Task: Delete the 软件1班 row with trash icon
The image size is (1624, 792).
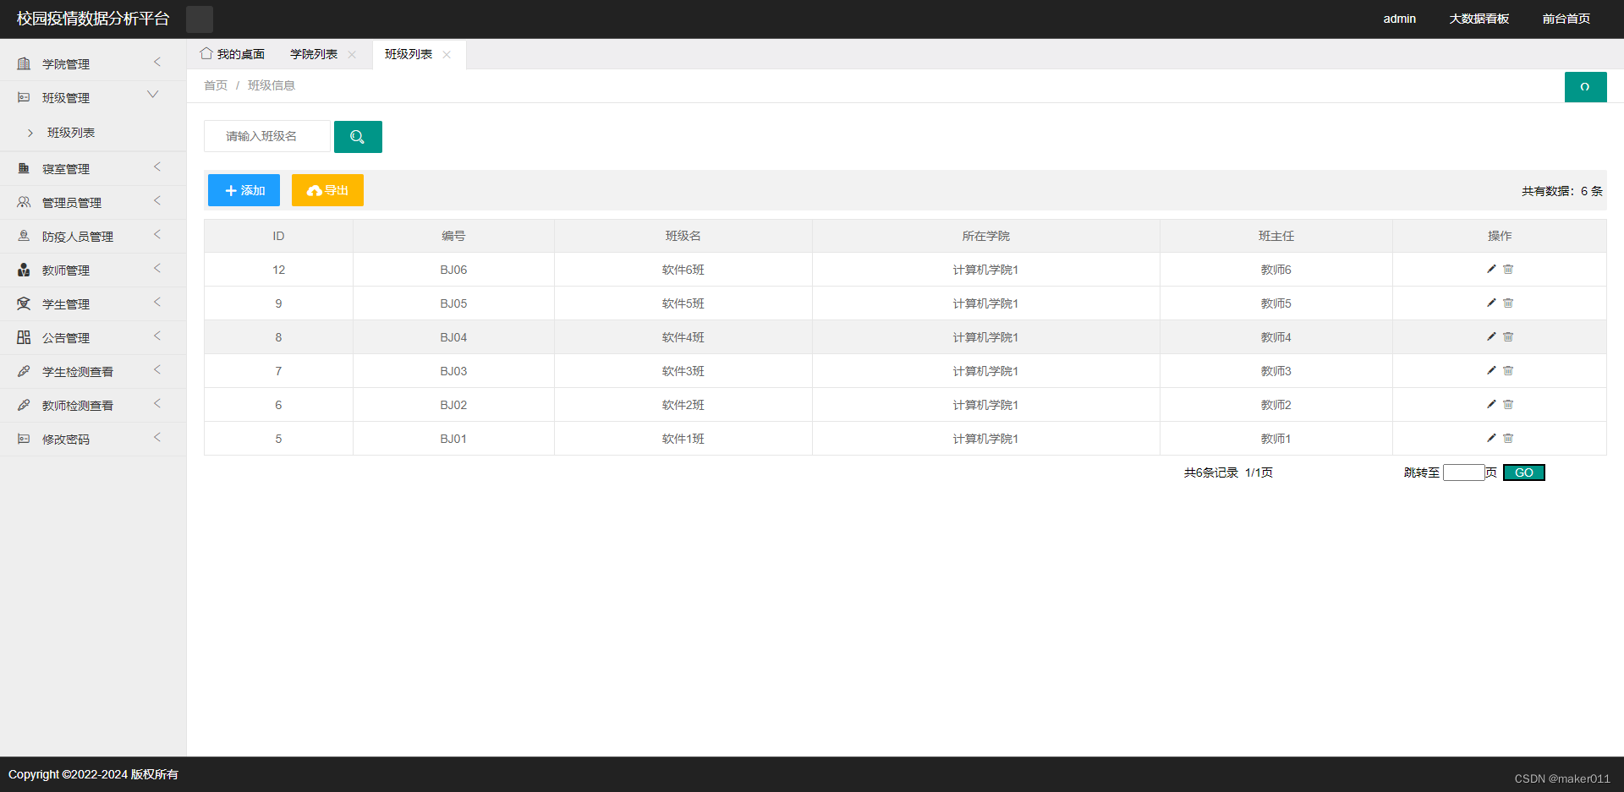Action: coord(1508,438)
